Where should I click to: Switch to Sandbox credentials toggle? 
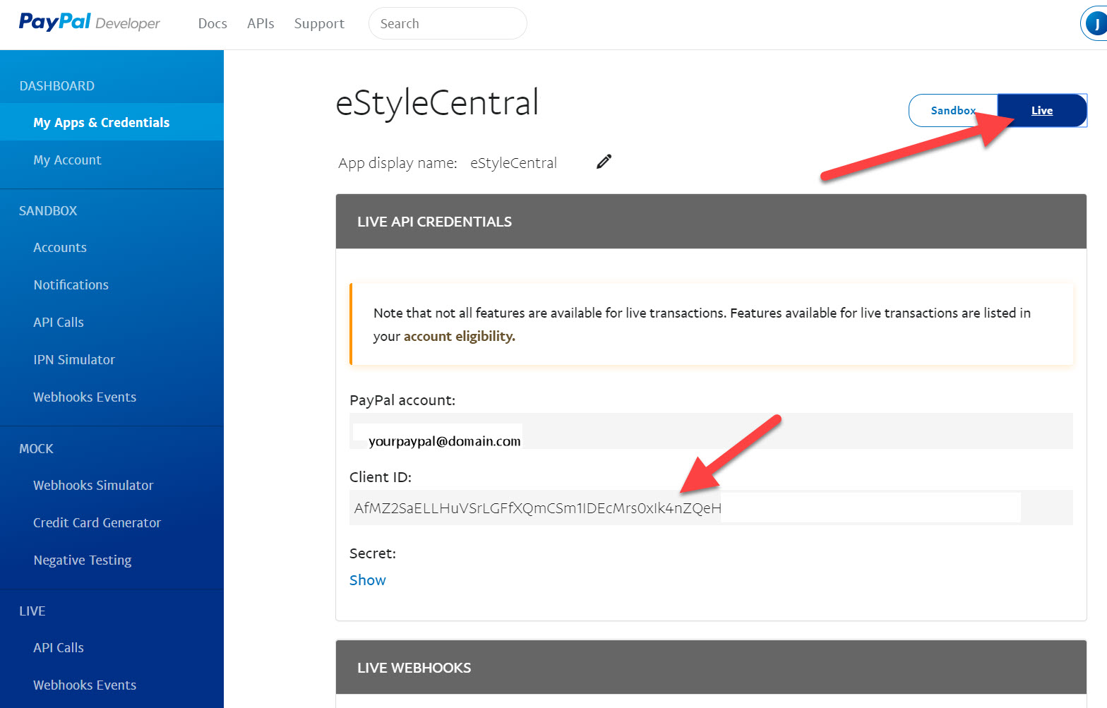click(953, 111)
